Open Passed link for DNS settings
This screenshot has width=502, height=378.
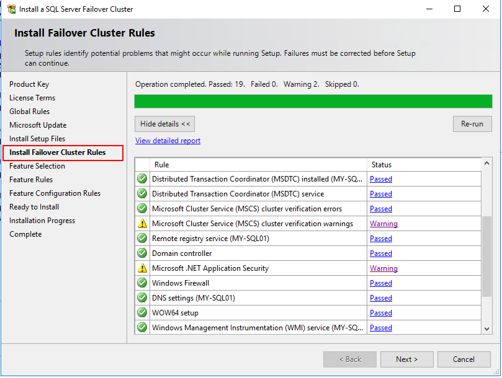tap(381, 298)
